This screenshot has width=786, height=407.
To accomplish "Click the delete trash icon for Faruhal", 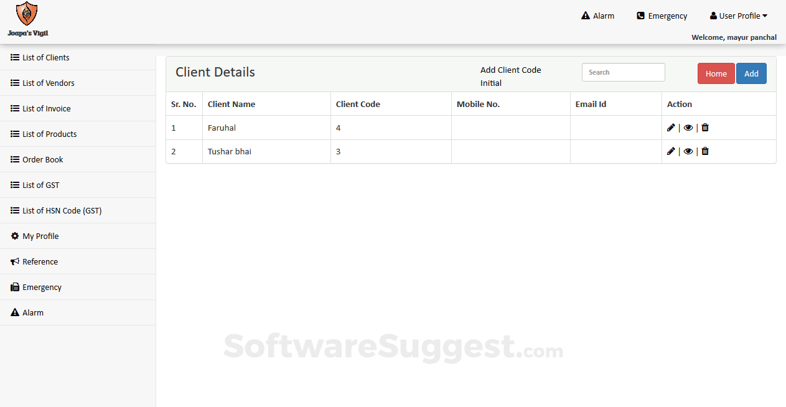I will pyautogui.click(x=705, y=128).
